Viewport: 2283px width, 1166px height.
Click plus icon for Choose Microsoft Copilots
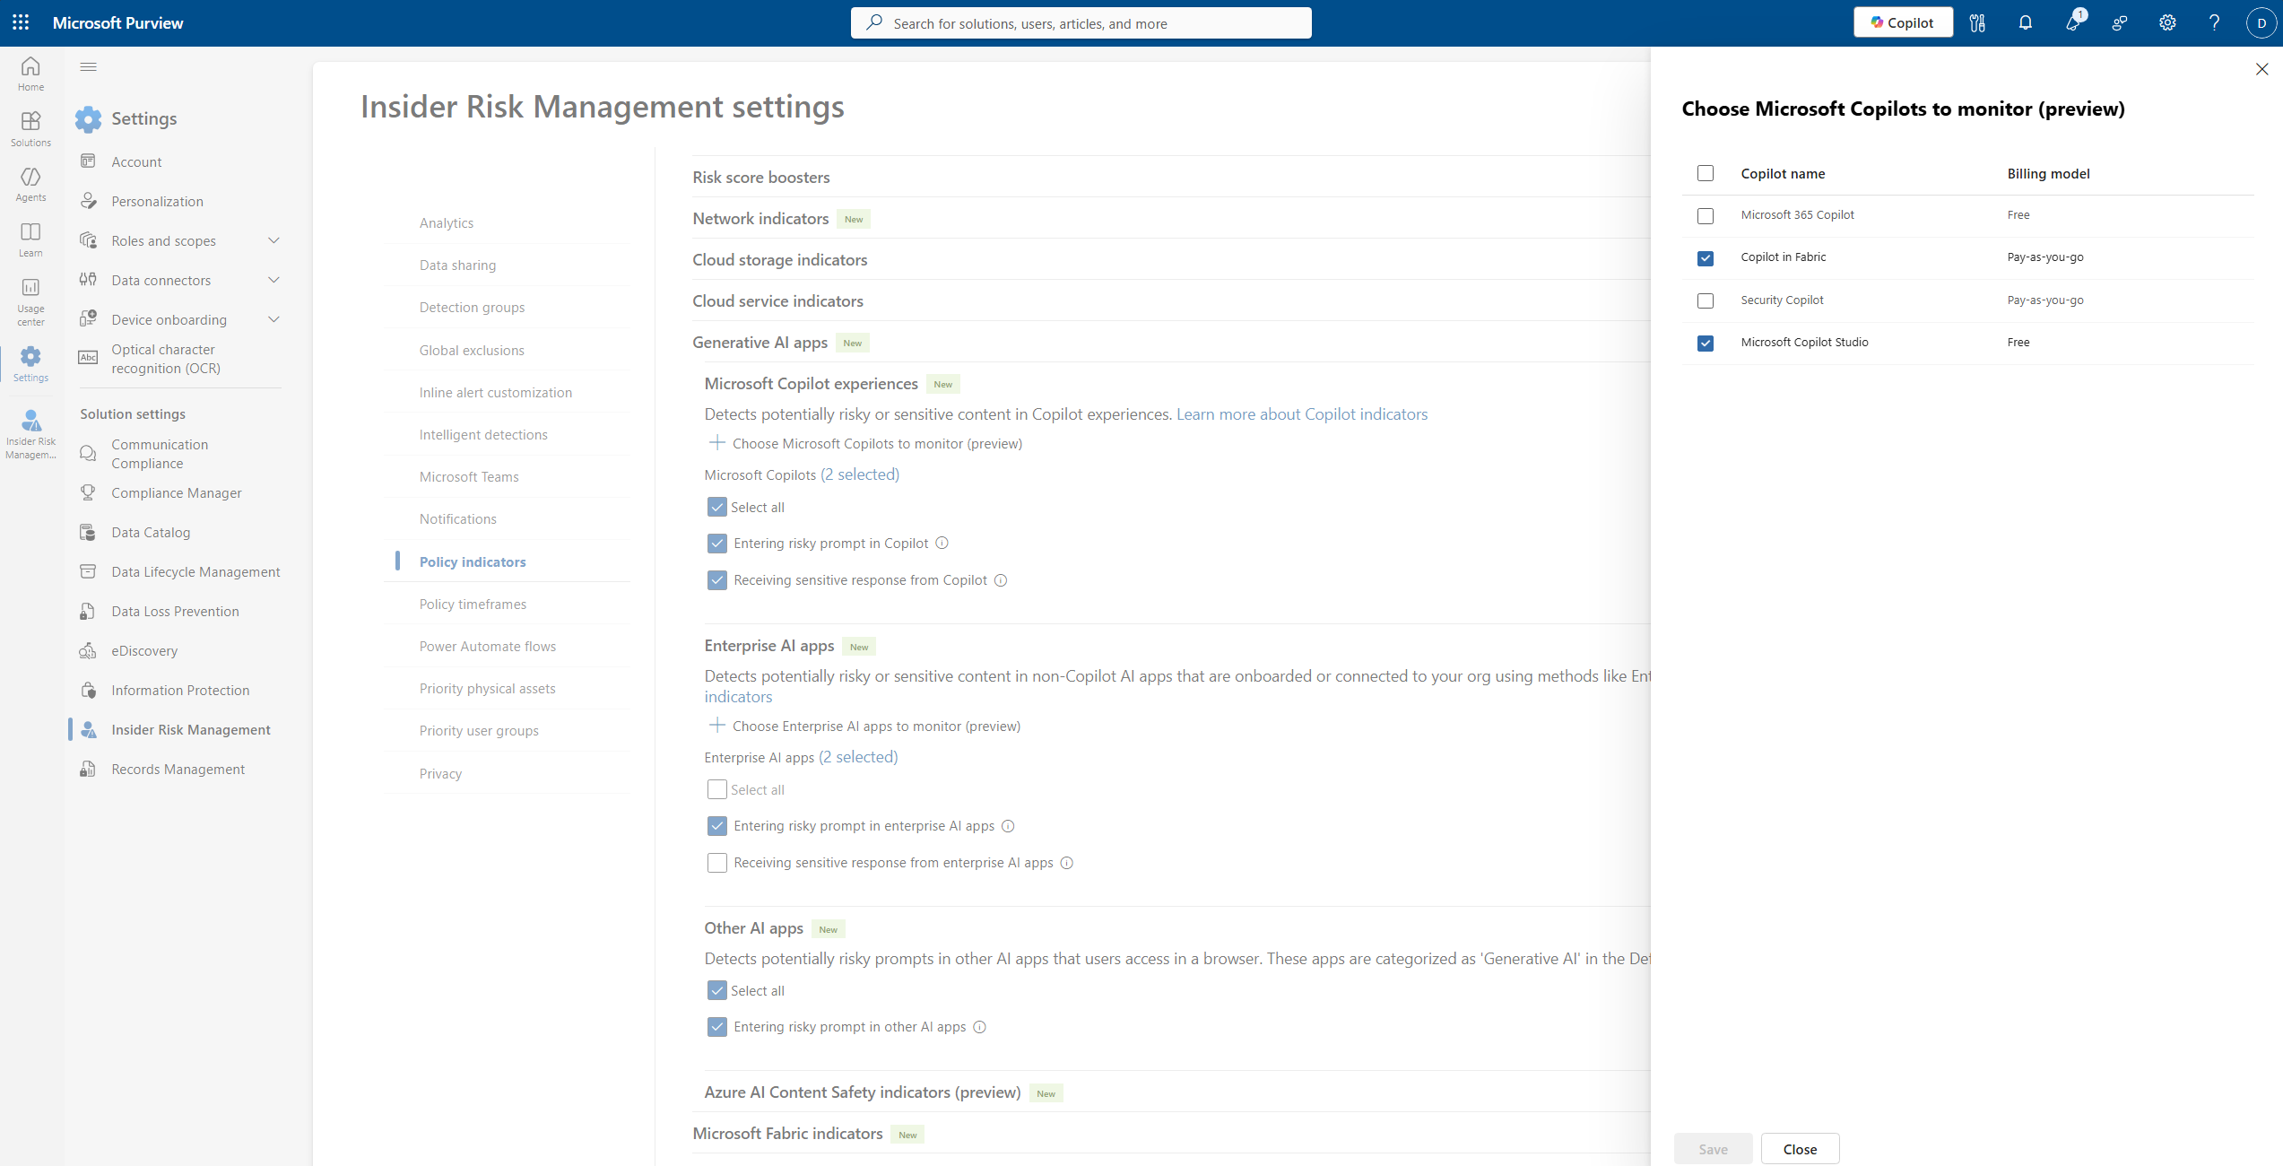716,442
